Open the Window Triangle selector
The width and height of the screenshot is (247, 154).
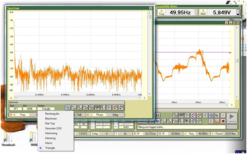pos(46,109)
